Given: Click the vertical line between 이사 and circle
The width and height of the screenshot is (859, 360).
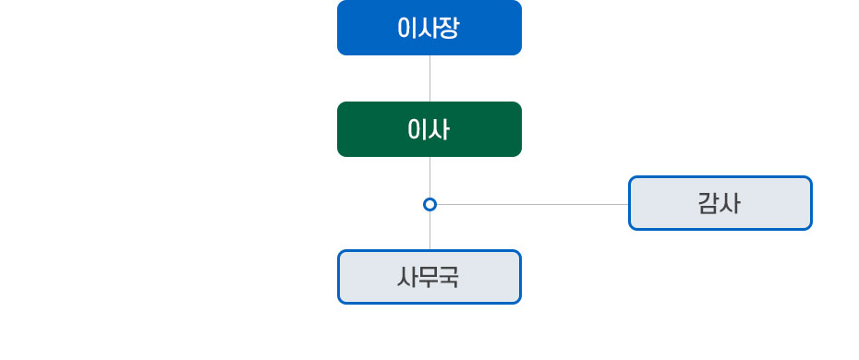Looking at the screenshot, I should click(x=430, y=177).
